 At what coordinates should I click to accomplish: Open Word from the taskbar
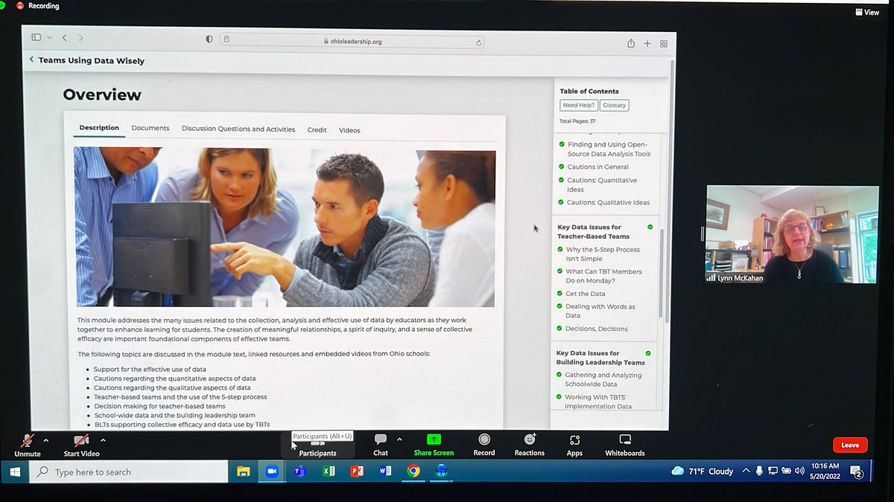click(x=385, y=471)
